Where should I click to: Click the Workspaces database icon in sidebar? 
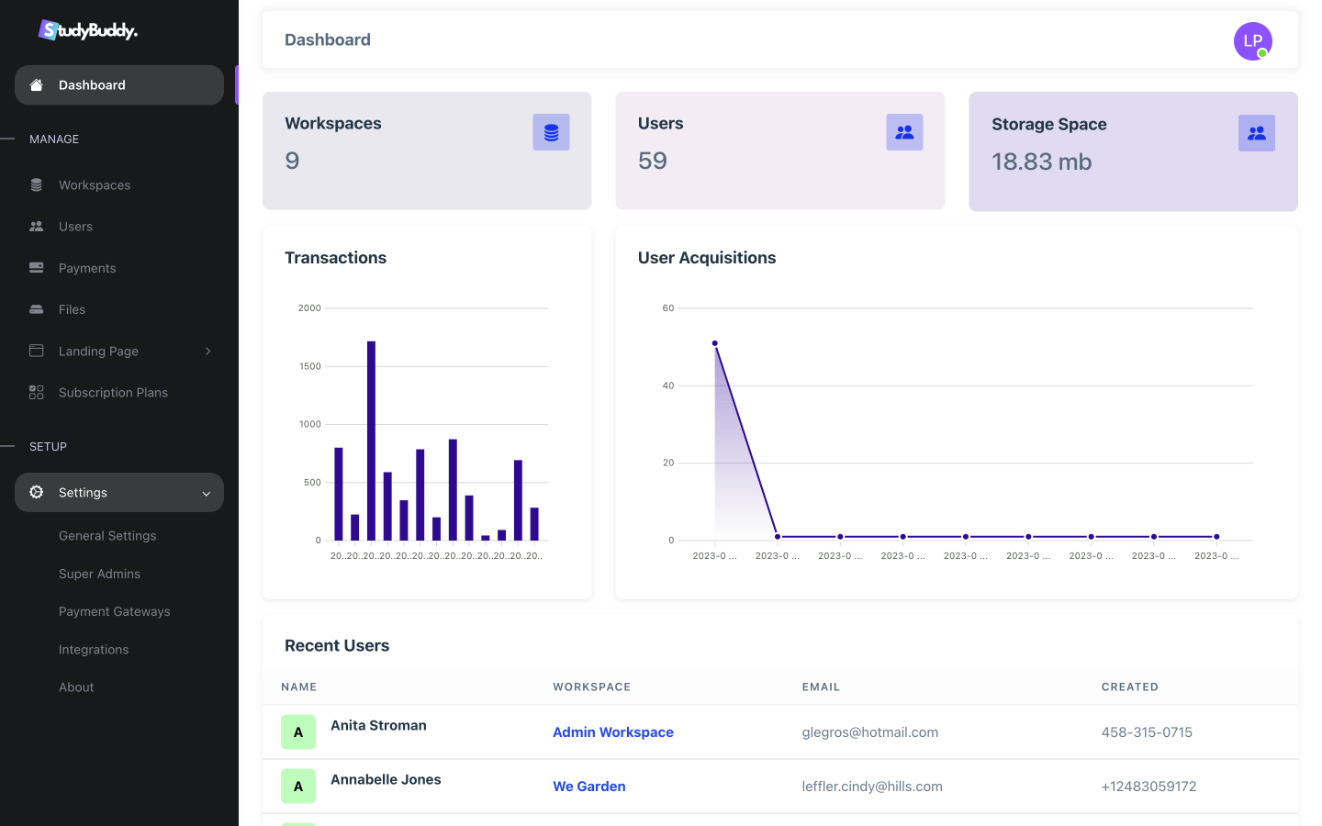[x=37, y=185]
